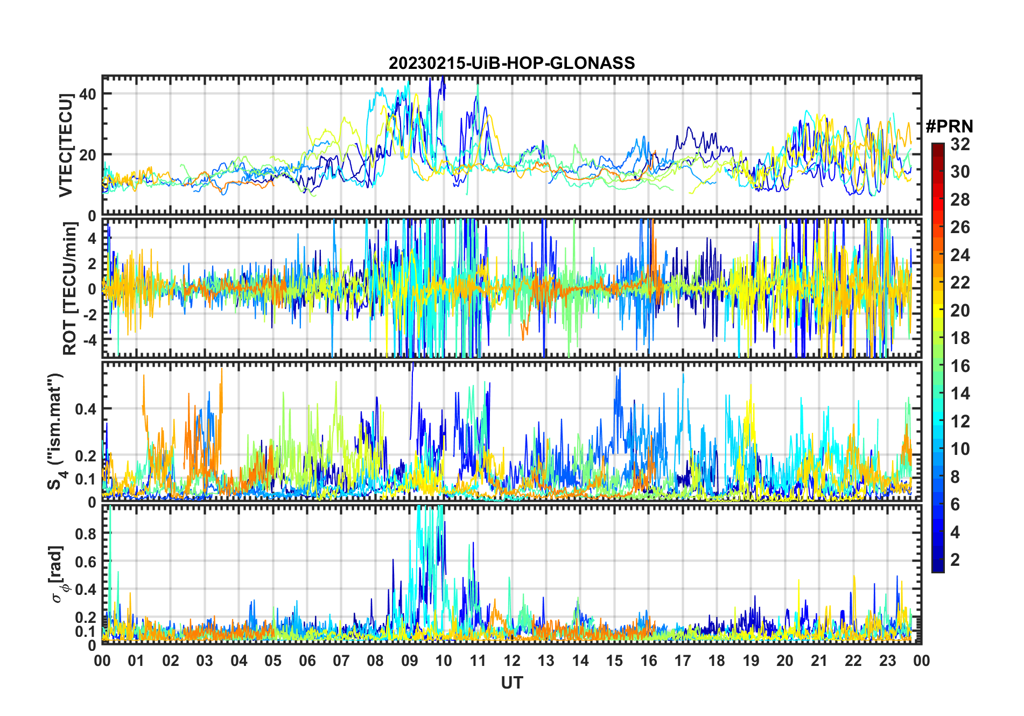The height and width of the screenshot is (716, 1024).
Task: Click colorbar tick label "24"
Action: coord(960,255)
